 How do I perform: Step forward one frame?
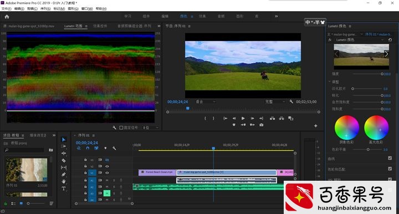[252, 118]
